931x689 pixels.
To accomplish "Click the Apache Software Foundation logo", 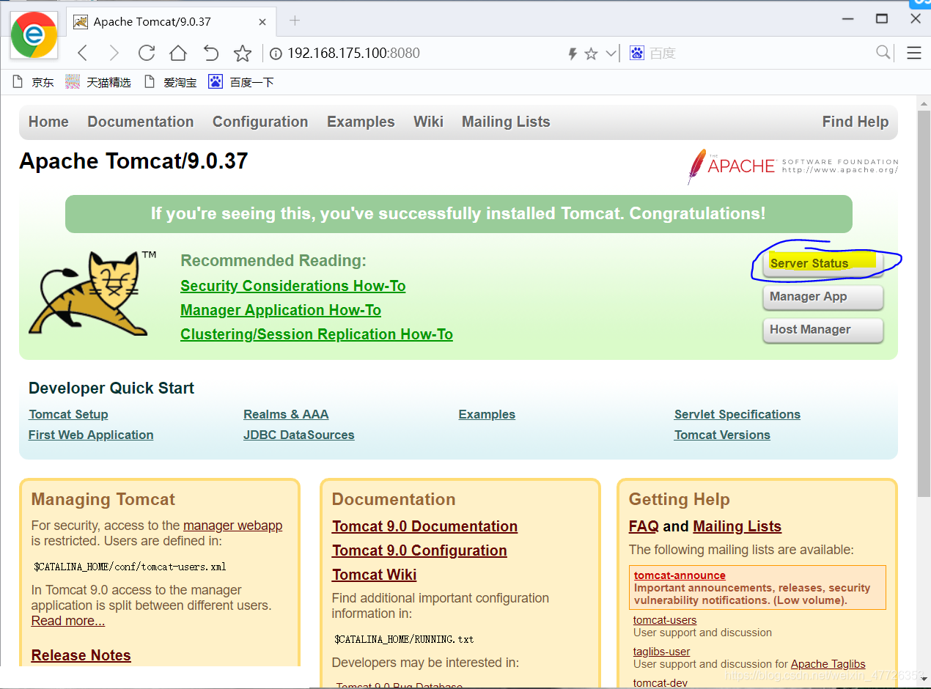I will pyautogui.click(x=792, y=166).
